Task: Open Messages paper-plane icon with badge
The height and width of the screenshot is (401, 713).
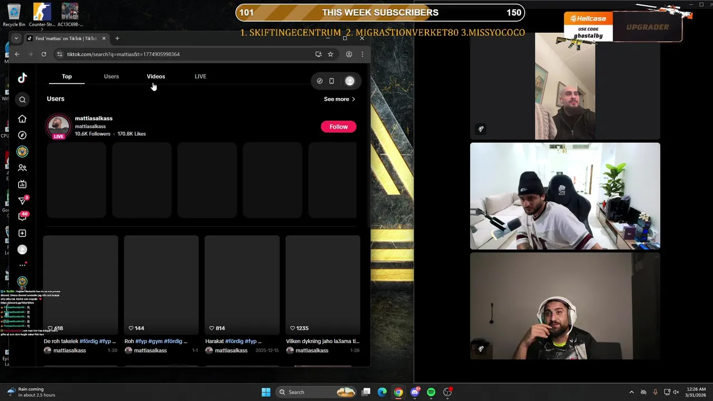Action: [23, 200]
